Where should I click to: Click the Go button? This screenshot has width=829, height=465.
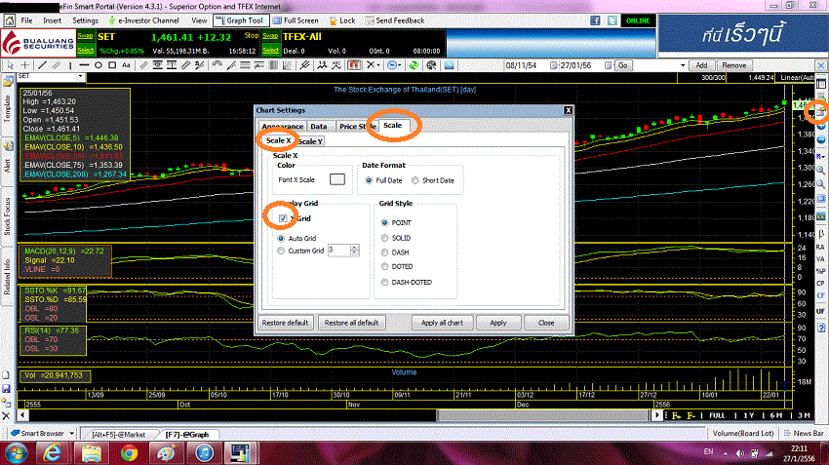(x=623, y=65)
